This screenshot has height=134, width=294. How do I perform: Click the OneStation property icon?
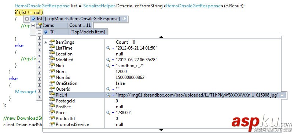pos(52,83)
